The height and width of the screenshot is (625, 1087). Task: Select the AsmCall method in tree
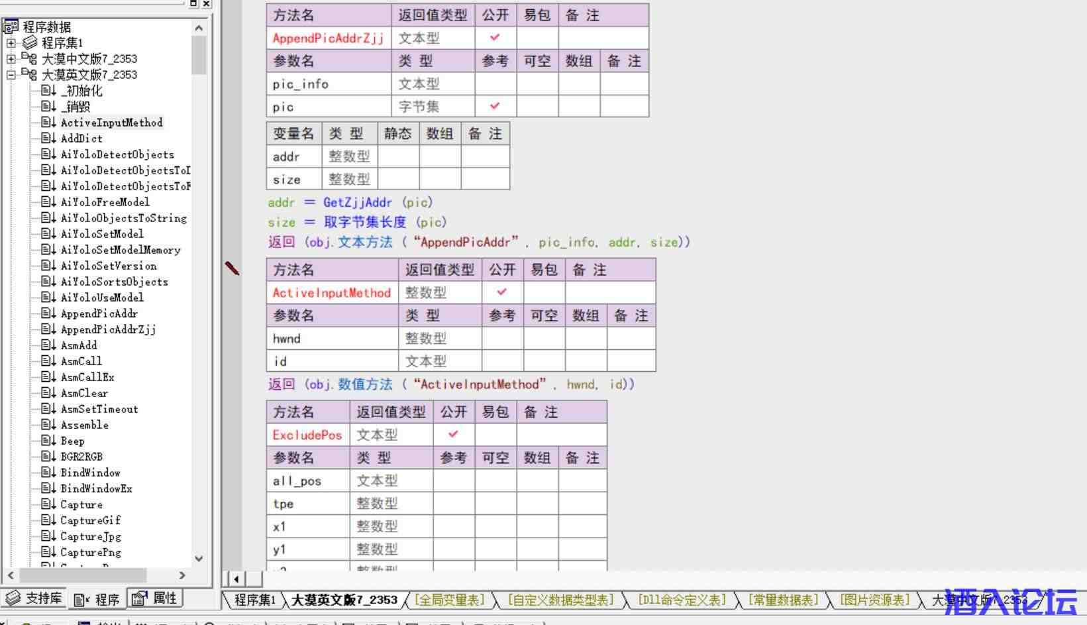81,361
